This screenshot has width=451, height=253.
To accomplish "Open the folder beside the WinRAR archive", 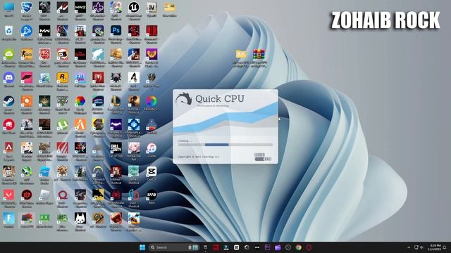I will pyautogui.click(x=241, y=55).
